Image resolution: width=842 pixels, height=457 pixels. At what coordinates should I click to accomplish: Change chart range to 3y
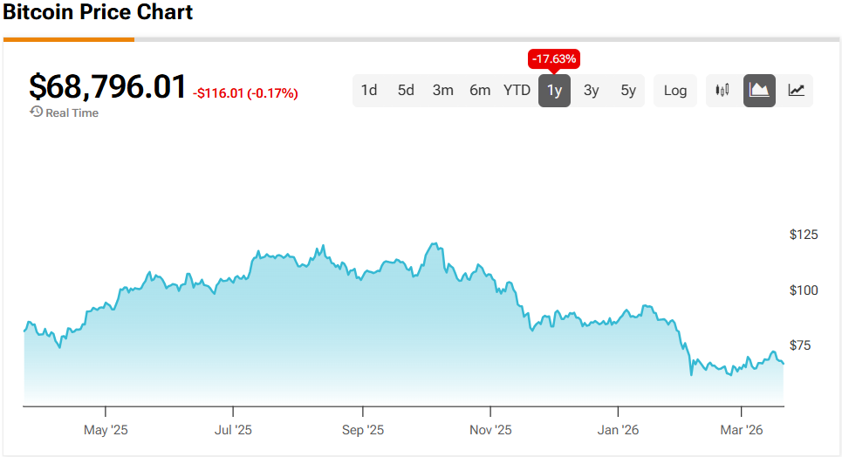click(x=591, y=91)
